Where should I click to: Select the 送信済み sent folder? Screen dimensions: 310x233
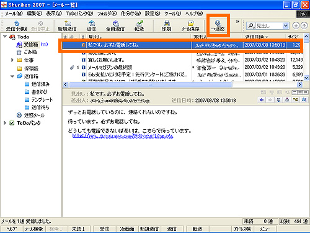pos(40,84)
